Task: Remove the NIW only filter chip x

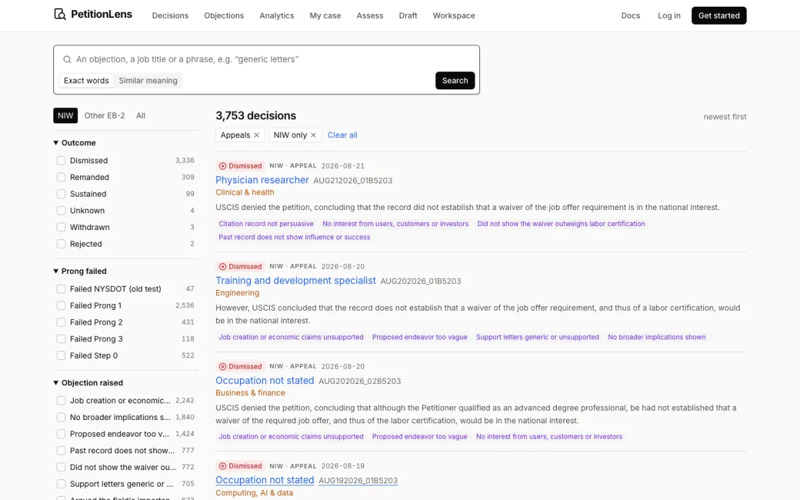Action: (x=313, y=135)
